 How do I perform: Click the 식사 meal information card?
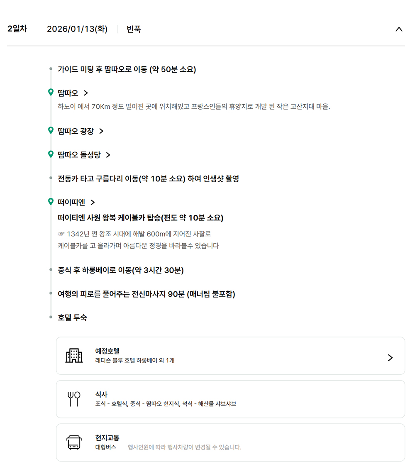(230, 399)
